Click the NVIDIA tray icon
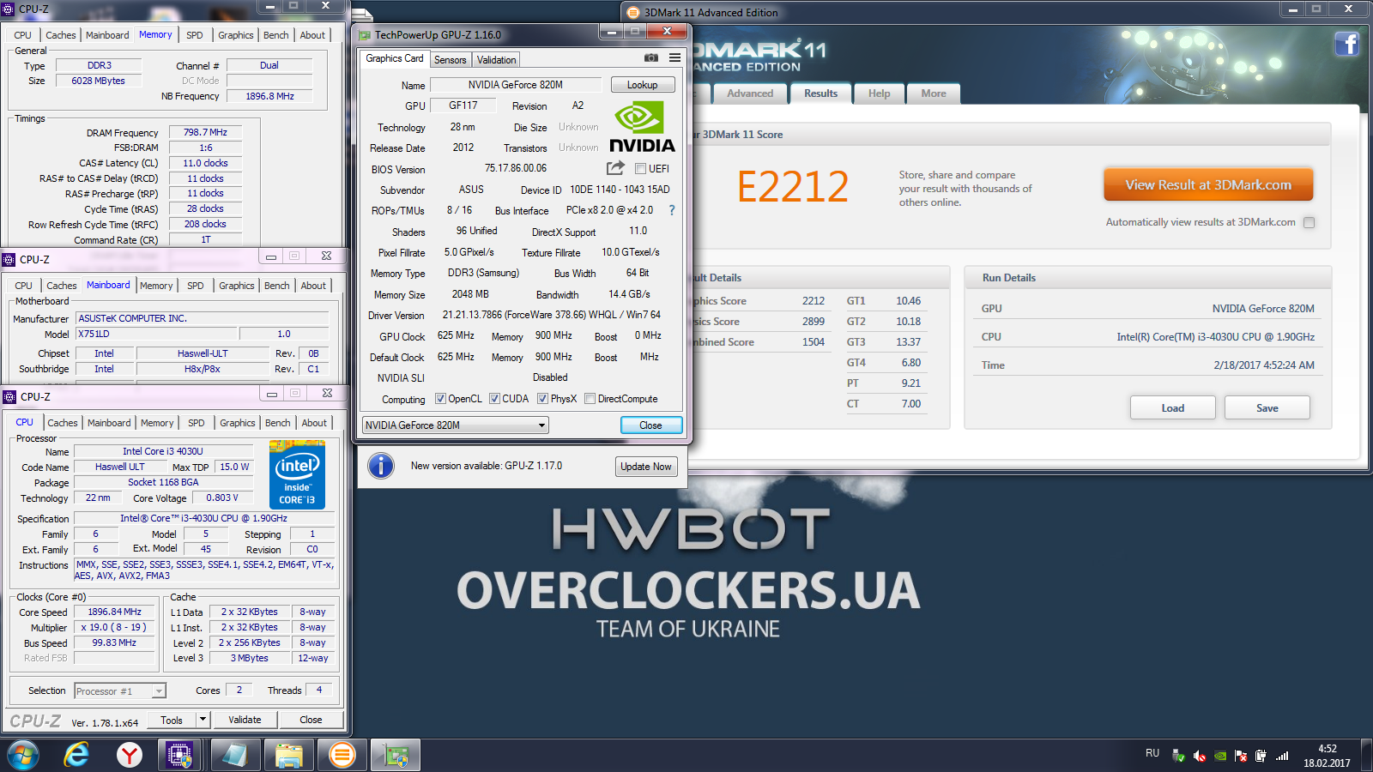The image size is (1373, 772). pyautogui.click(x=1220, y=756)
